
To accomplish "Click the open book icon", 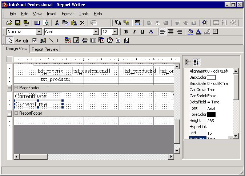I will (x=37, y=23).
